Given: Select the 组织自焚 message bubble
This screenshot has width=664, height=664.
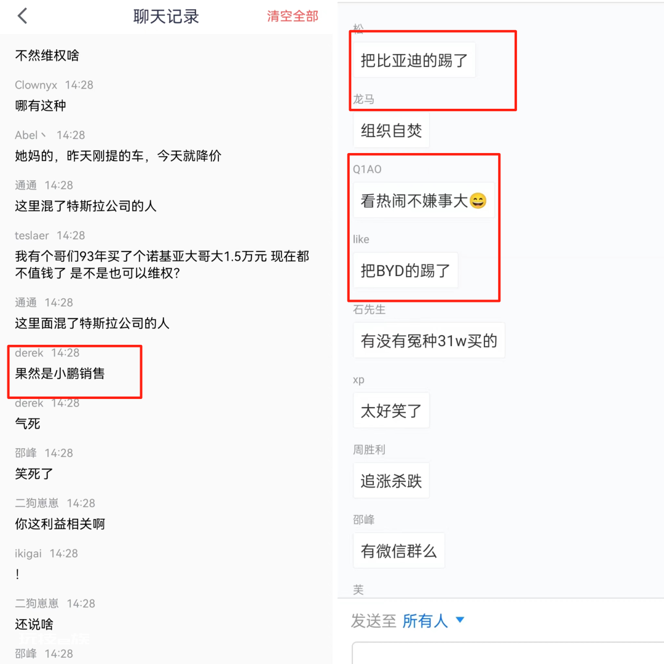Looking at the screenshot, I should point(391,130).
